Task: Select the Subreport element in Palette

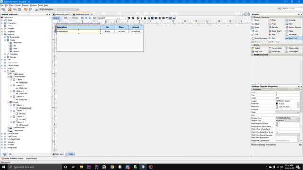Action: click(257, 42)
